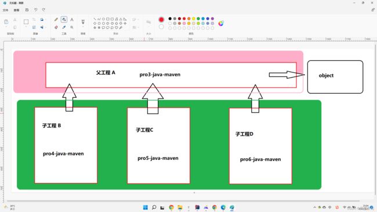The height and width of the screenshot is (212, 377).
Task: Choose the Rectangle shape
Action: pyautogui.click(x=108, y=19)
